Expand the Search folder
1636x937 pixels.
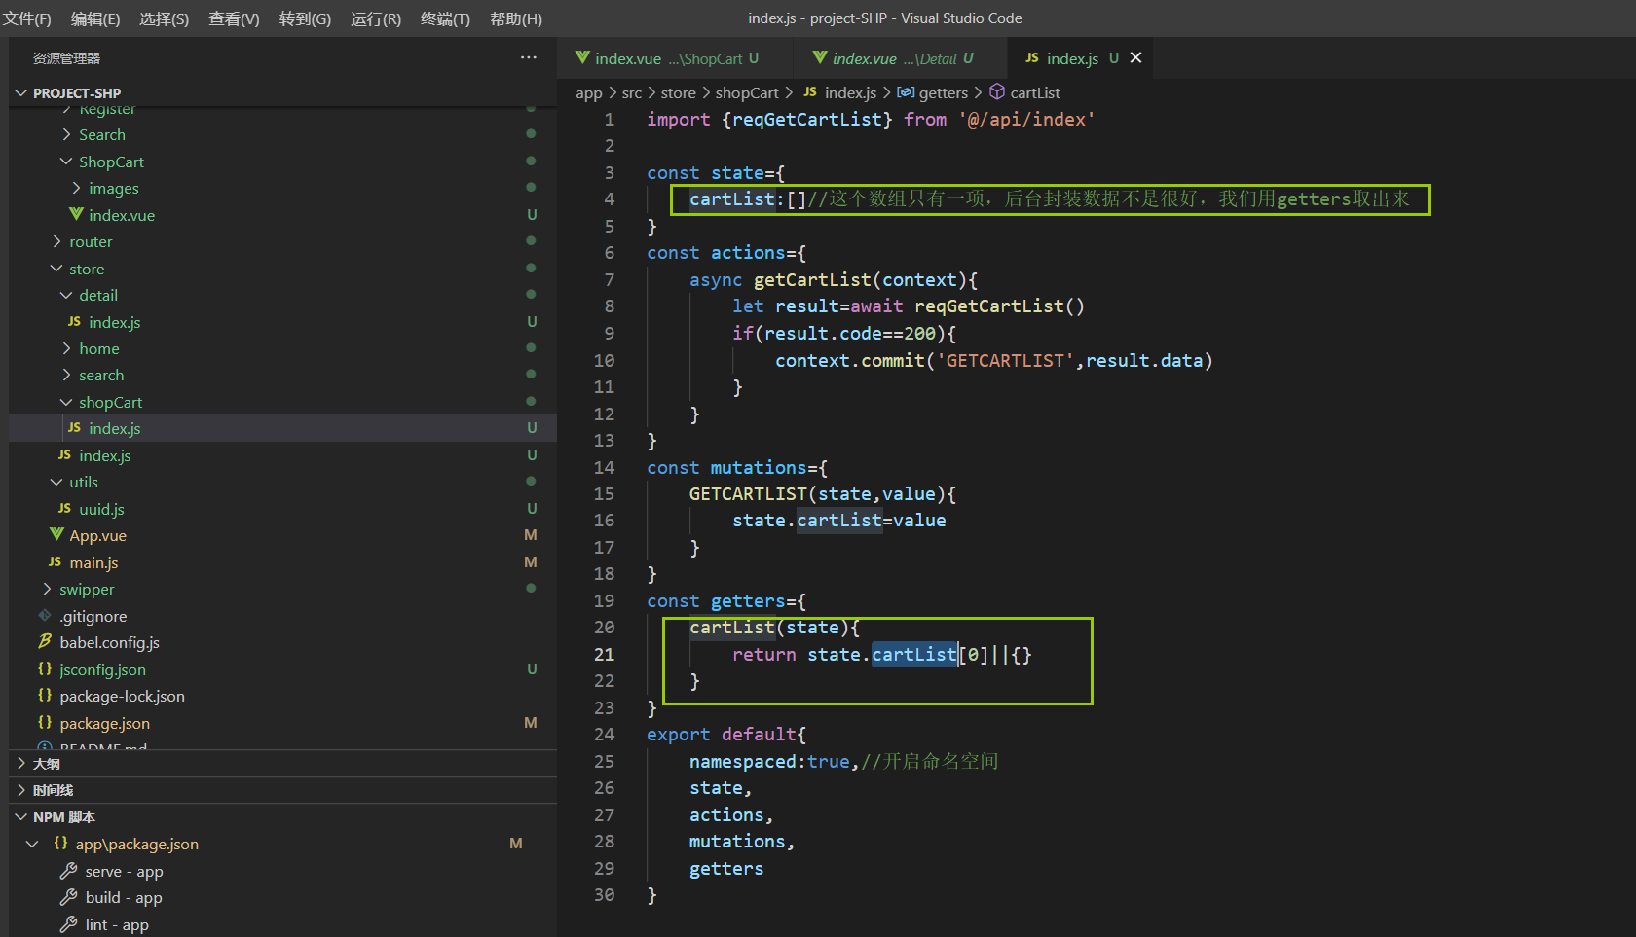pyautogui.click(x=102, y=135)
